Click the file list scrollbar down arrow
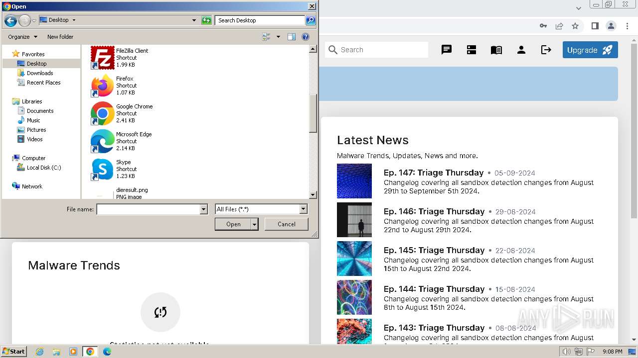638x358 pixels. [313, 195]
